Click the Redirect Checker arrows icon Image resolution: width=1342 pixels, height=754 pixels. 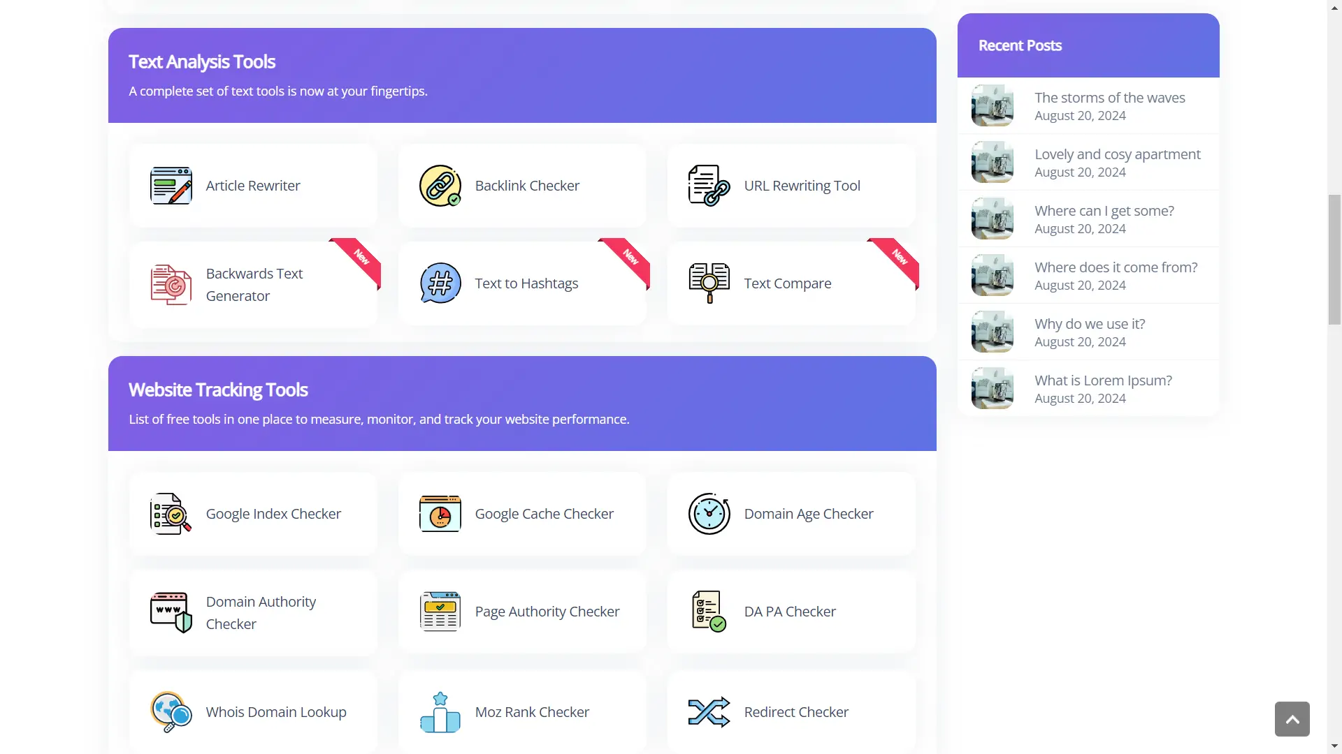(709, 712)
